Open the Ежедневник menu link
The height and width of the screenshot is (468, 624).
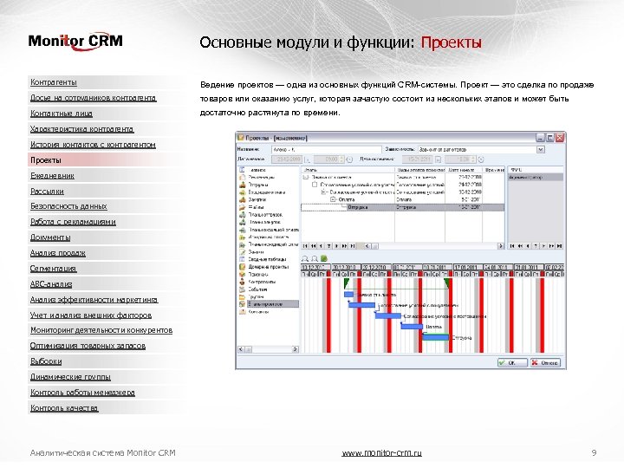pos(52,175)
